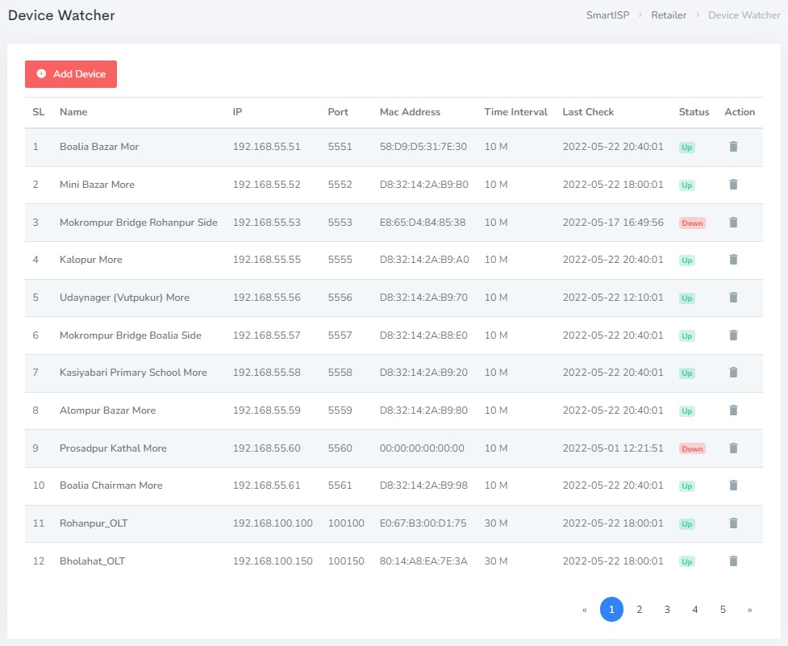The width and height of the screenshot is (788, 646).
Task: Go to the Retailer breadcrumb
Action: pyautogui.click(x=669, y=15)
